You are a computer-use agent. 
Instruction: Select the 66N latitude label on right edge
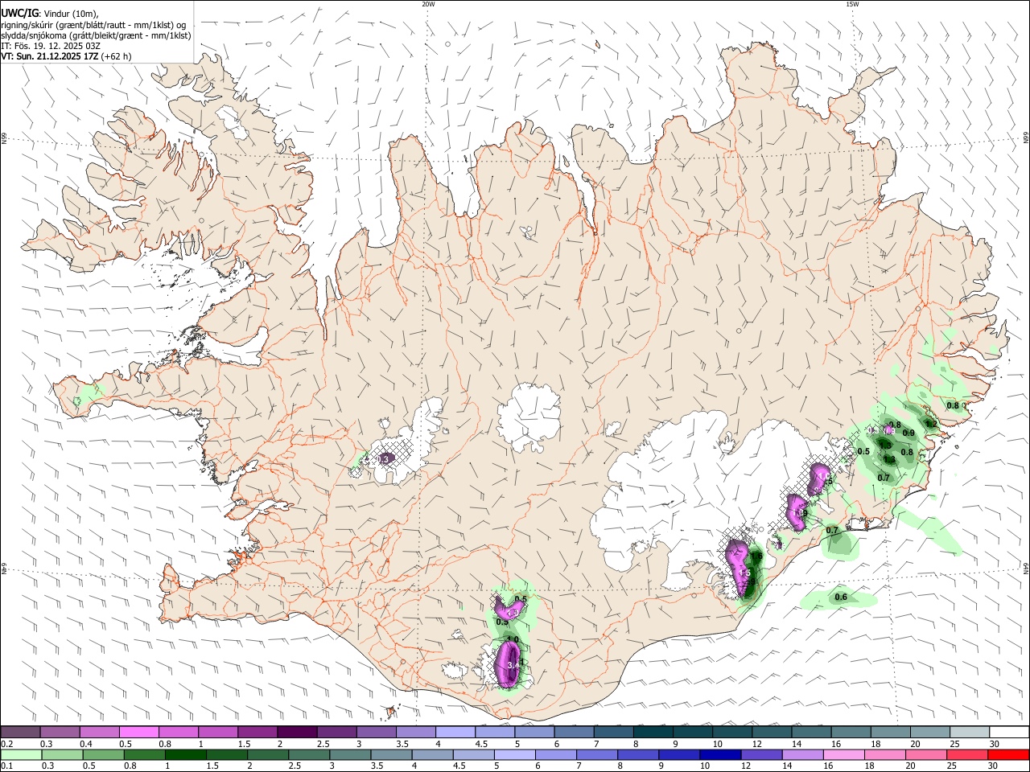(1026, 139)
